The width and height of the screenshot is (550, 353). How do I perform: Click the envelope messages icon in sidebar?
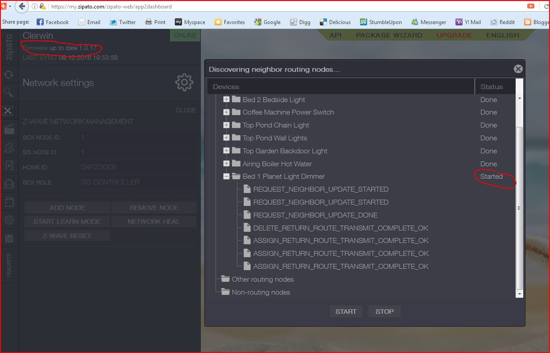(x=8, y=184)
